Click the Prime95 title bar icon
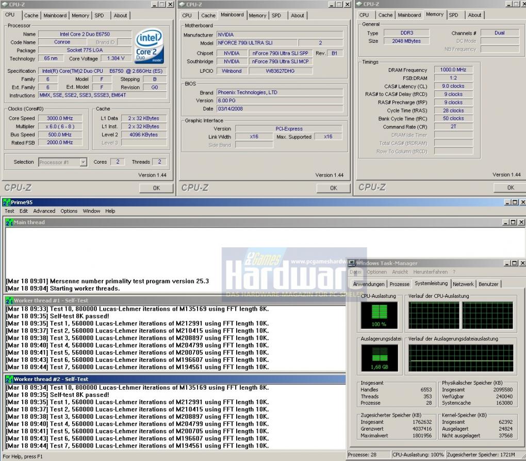This screenshot has width=526, height=461. coord(6,202)
